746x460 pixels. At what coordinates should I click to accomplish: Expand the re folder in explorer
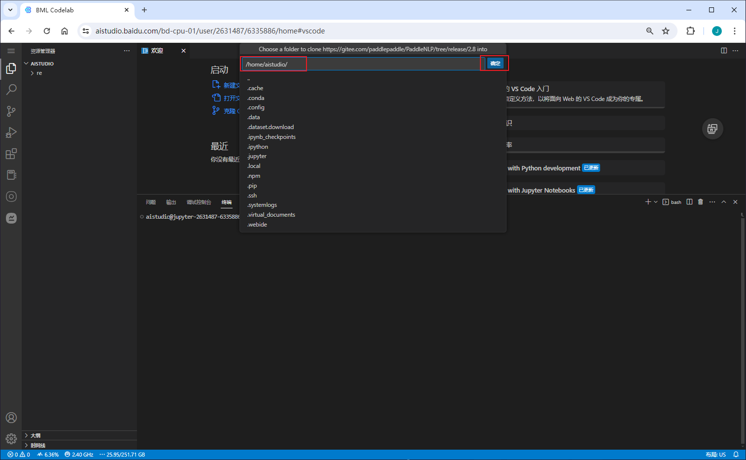point(79,73)
